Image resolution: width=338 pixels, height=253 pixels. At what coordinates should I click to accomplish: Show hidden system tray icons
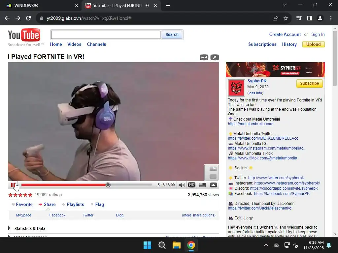(x=266, y=245)
